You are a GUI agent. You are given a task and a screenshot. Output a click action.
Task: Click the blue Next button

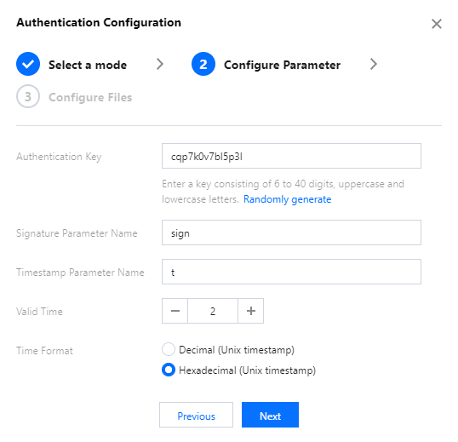pos(270,415)
